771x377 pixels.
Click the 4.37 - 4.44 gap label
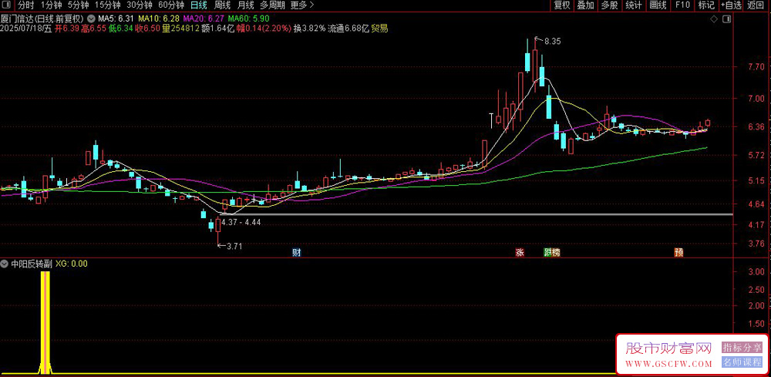point(241,222)
